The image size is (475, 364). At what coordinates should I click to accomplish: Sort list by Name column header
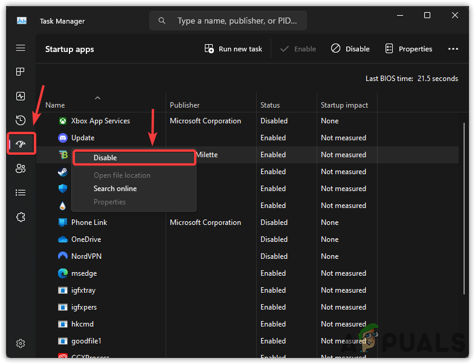point(55,105)
